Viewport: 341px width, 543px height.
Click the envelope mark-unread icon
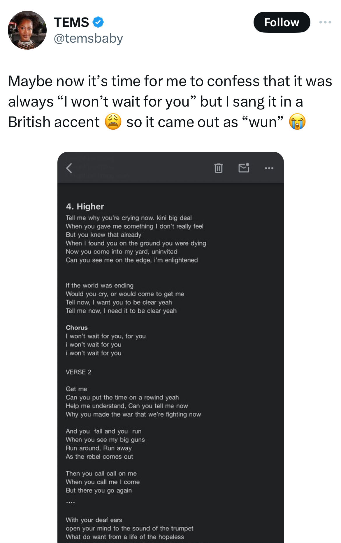(244, 168)
